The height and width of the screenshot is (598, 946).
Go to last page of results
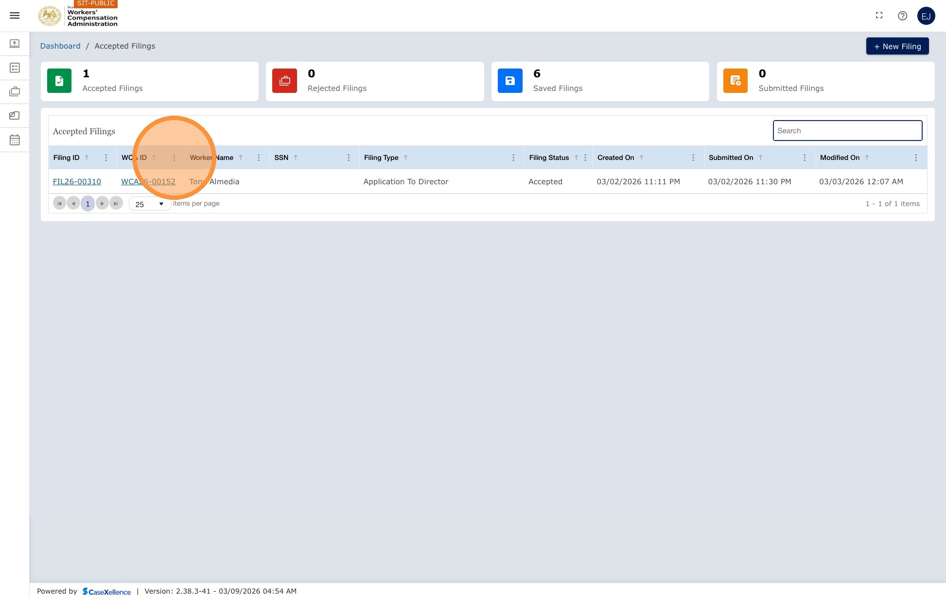116,203
